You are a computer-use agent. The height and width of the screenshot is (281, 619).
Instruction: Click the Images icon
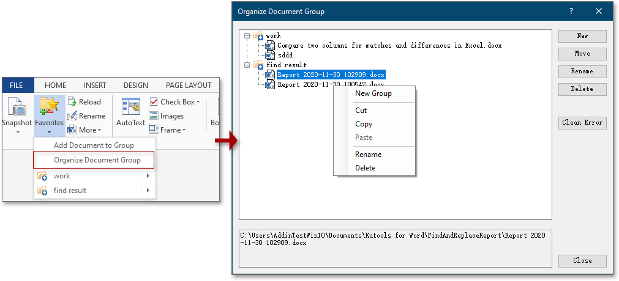point(154,116)
